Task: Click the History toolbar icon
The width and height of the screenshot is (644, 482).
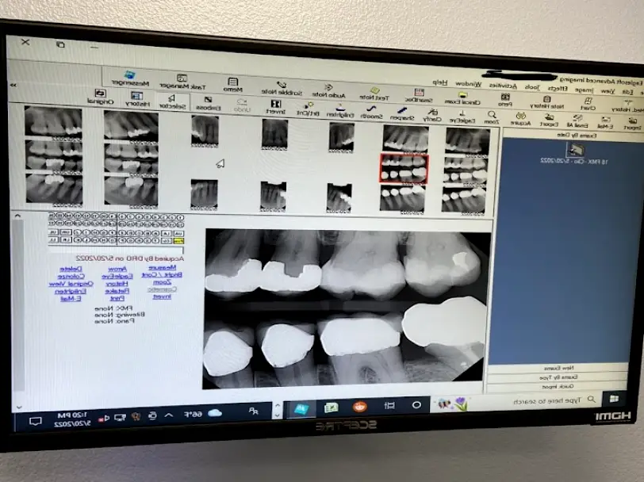Action: pos(136,100)
